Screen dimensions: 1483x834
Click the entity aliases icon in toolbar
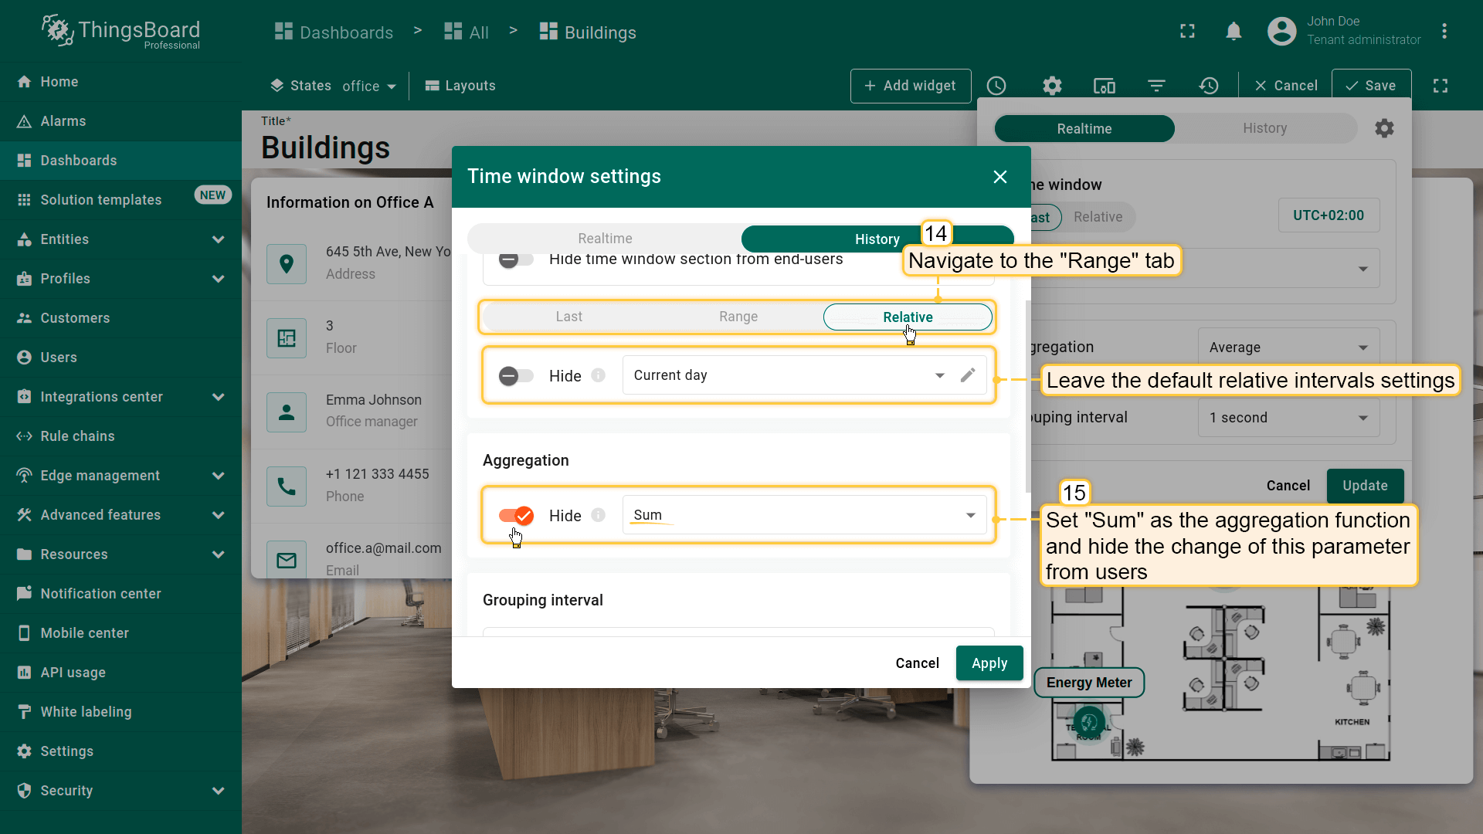pyautogui.click(x=1105, y=86)
